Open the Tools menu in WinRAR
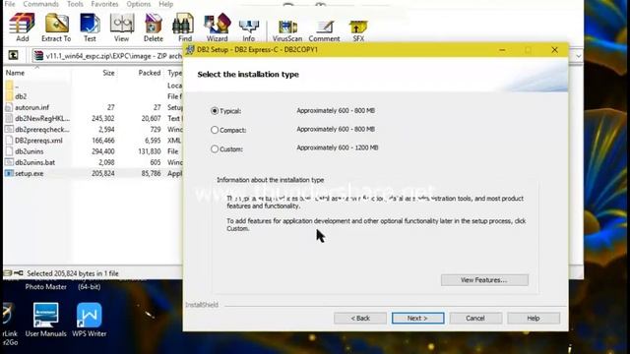630x354 pixels. 75,4
